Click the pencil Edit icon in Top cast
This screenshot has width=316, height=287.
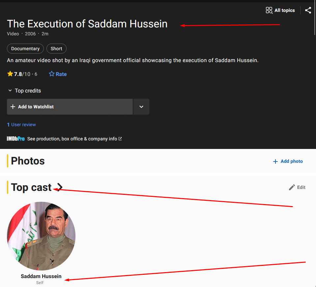tap(292, 187)
